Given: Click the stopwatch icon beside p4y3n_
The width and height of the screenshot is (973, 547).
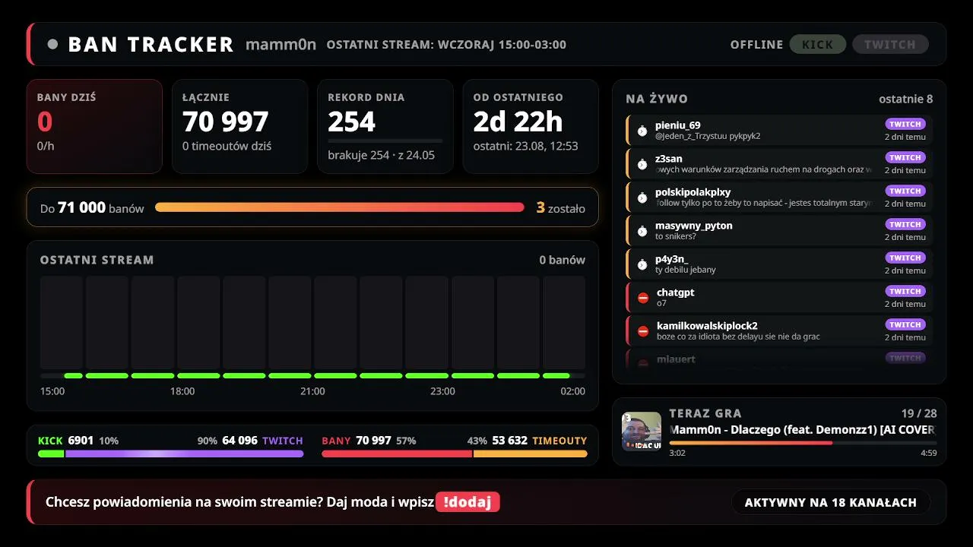Looking at the screenshot, I should (x=642, y=264).
